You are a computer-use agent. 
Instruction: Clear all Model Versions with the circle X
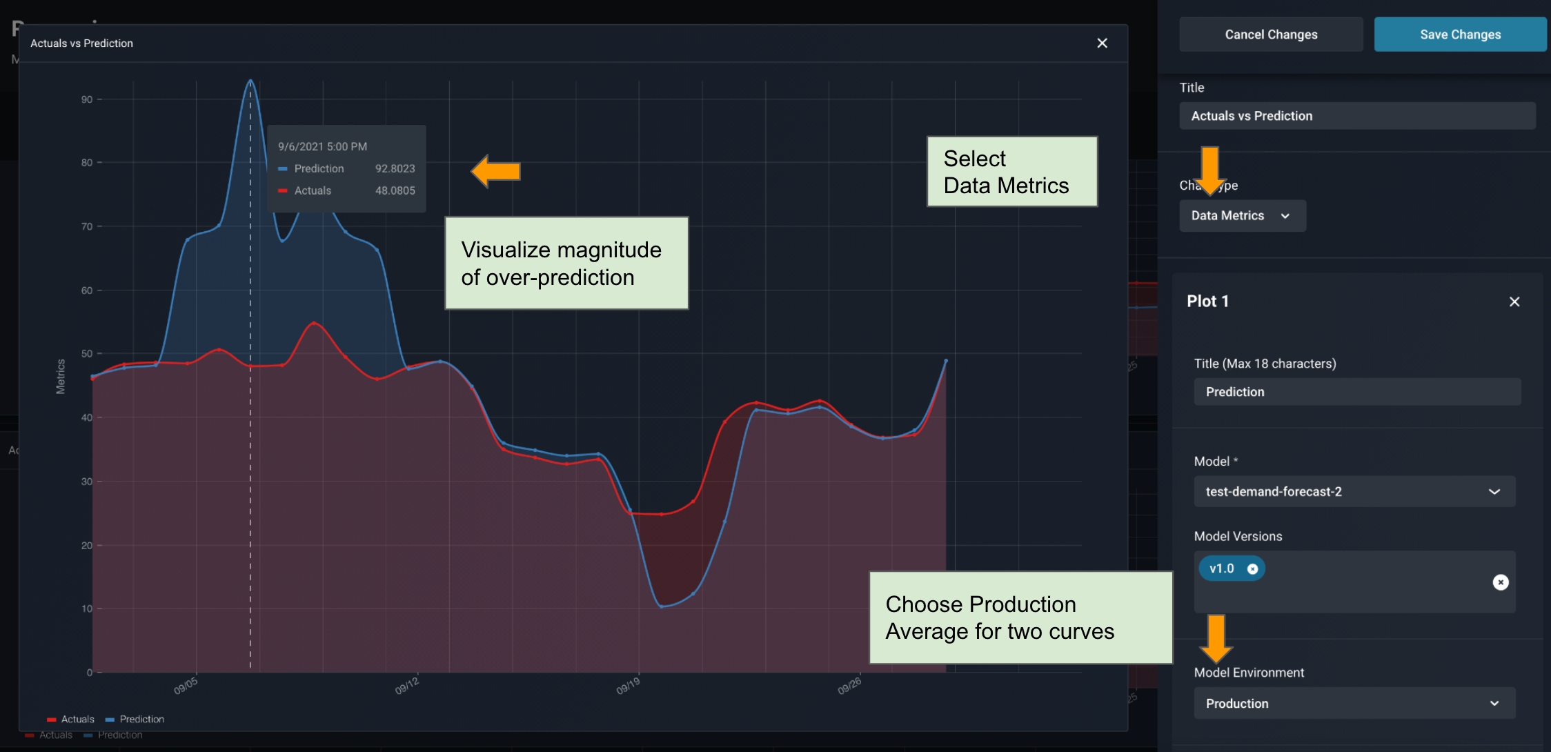click(x=1500, y=582)
